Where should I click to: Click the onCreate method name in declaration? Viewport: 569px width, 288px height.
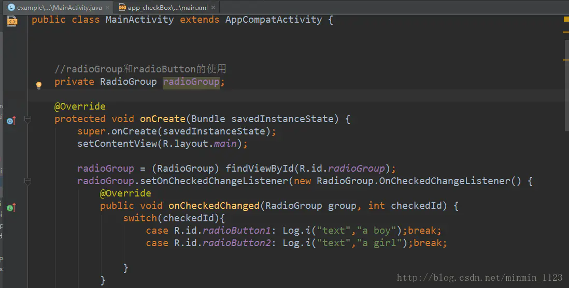point(163,119)
